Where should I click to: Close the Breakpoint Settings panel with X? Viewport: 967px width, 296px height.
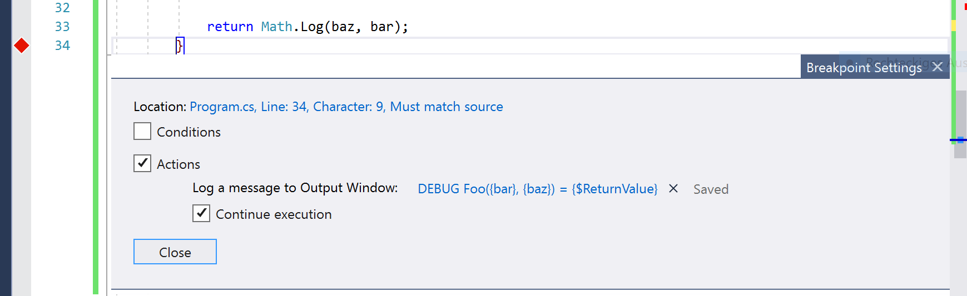click(938, 67)
